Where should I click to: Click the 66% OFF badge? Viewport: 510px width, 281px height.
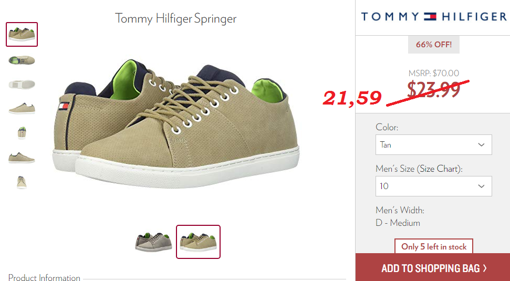coord(433,45)
